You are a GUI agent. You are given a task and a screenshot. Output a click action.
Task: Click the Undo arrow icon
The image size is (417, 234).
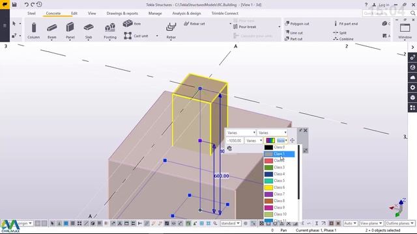[x=26, y=5]
